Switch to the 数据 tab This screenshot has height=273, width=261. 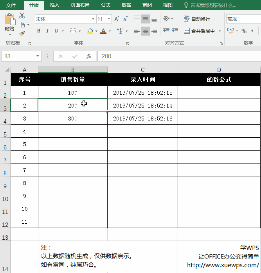pos(126,5)
